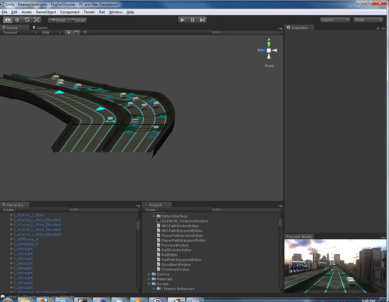Click Create in the Hierarchy panel
Viewport: 389px width, 302px height.
coord(10,210)
